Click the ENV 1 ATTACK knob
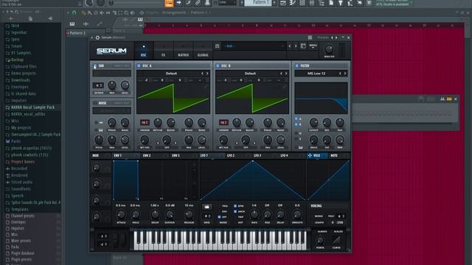Screen dimensions: 472x265 121,214
